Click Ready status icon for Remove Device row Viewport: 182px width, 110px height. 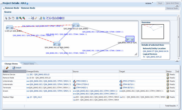point(168,75)
